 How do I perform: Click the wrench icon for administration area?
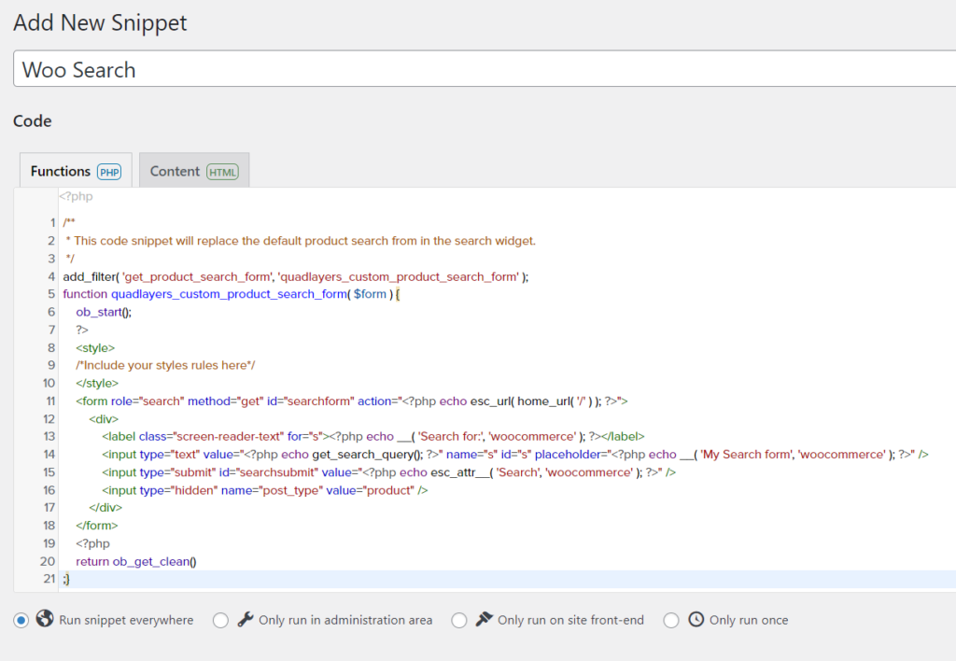click(246, 620)
